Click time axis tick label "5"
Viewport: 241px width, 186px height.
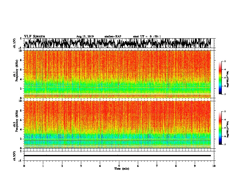[119, 166]
